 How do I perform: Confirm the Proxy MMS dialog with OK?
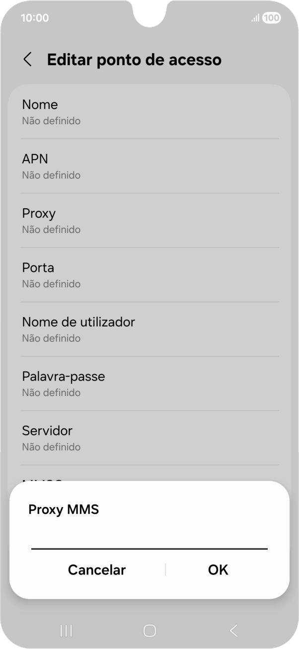[x=218, y=570]
